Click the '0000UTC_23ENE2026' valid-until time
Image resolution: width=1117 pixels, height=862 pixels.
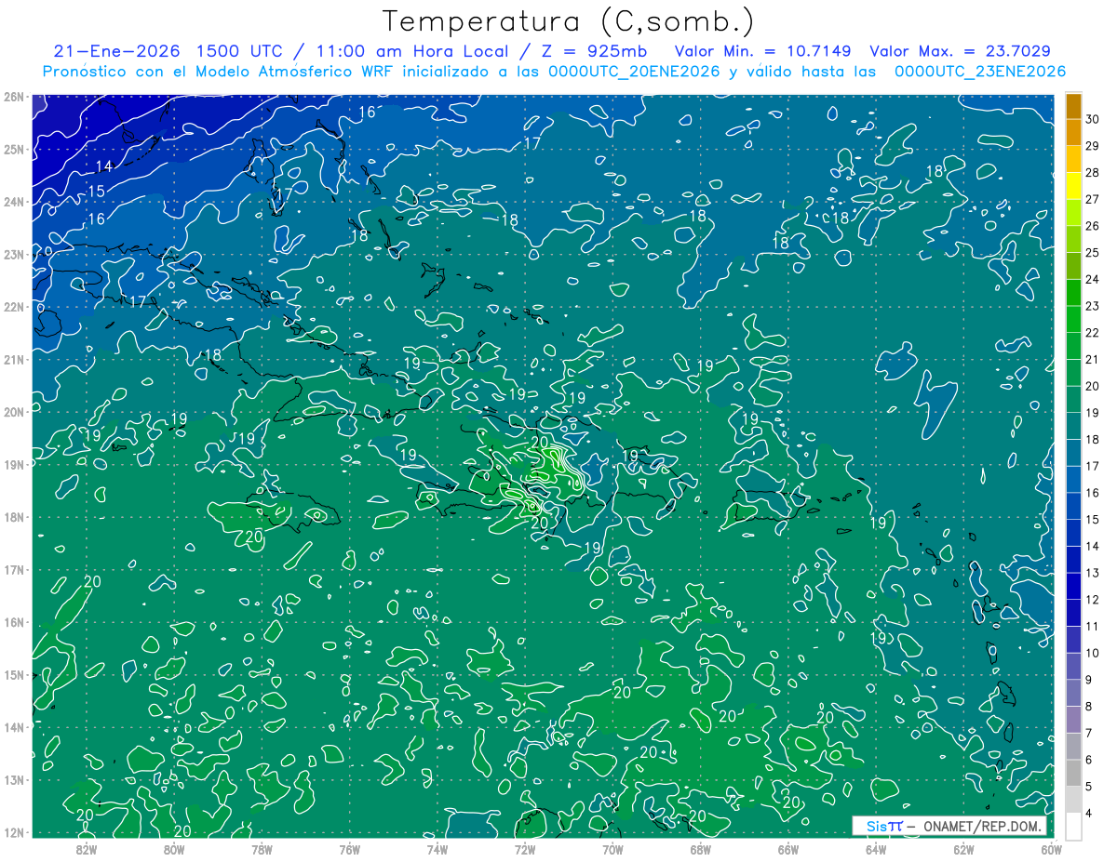point(980,72)
